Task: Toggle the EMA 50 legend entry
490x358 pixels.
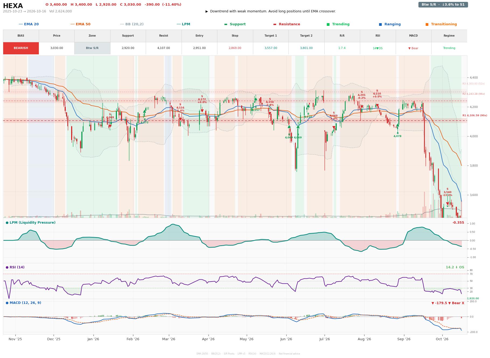Action: (80, 24)
